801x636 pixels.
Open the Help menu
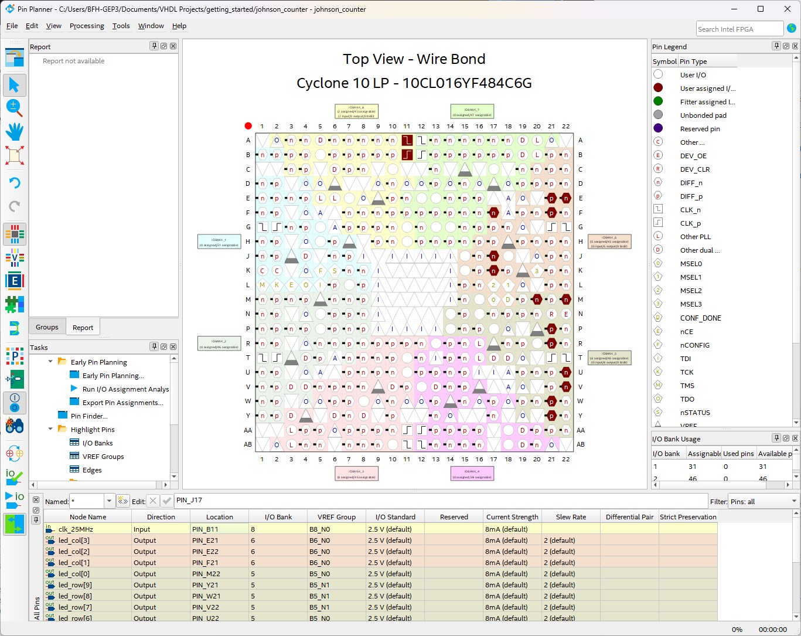[179, 26]
